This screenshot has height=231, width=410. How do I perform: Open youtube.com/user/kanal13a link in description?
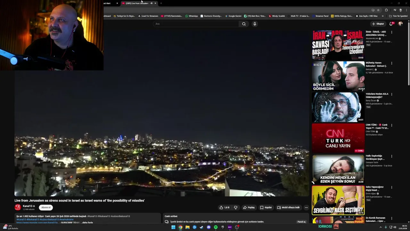tap(37, 223)
